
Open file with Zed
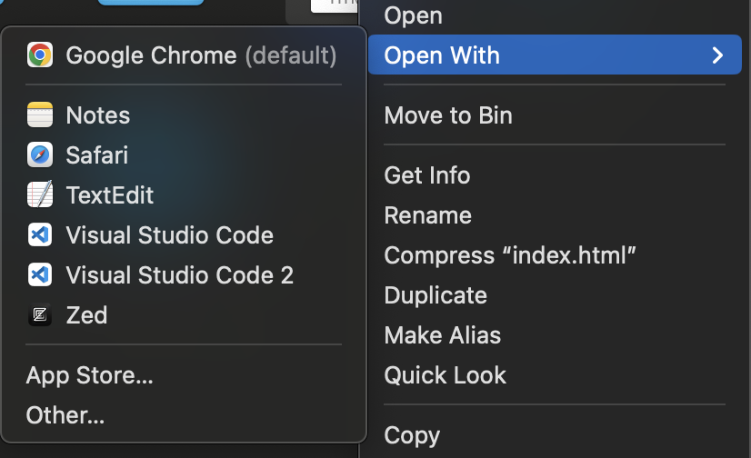click(x=184, y=315)
